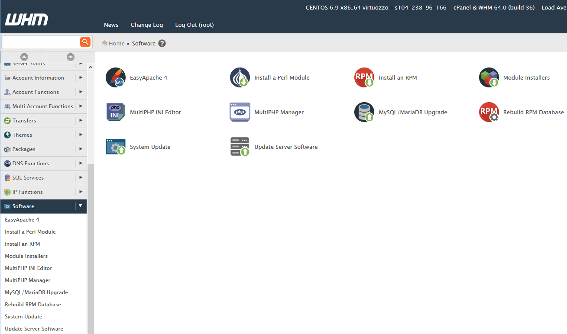Screen dimensions: 567x334
Task: Click the DNS Functions badge icon
Action: 7,164
